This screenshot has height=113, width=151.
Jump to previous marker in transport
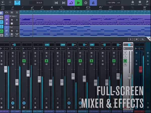click(x=56, y=3)
